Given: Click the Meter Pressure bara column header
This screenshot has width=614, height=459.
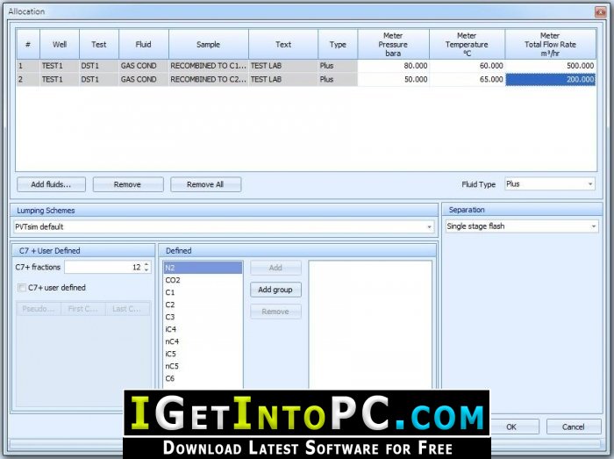Looking at the screenshot, I should [x=393, y=44].
